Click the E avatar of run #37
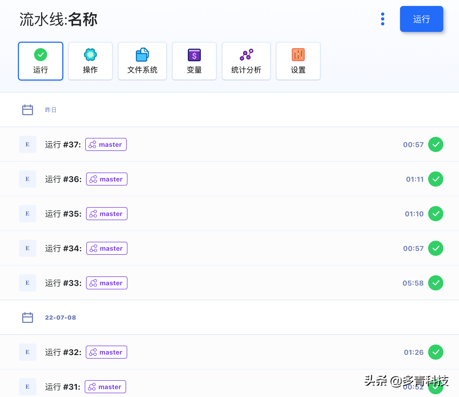This screenshot has width=459, height=397. [28, 144]
